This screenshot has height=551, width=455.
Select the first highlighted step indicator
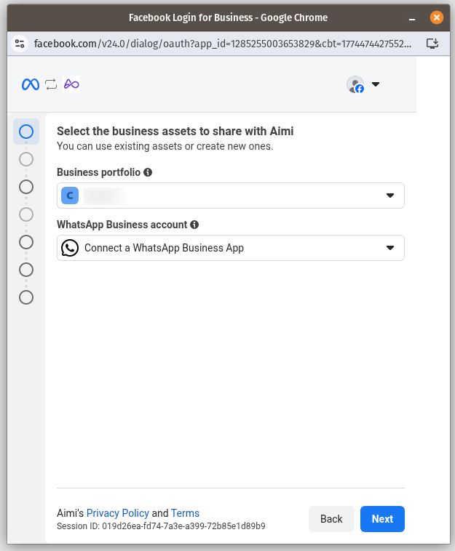pos(26,132)
